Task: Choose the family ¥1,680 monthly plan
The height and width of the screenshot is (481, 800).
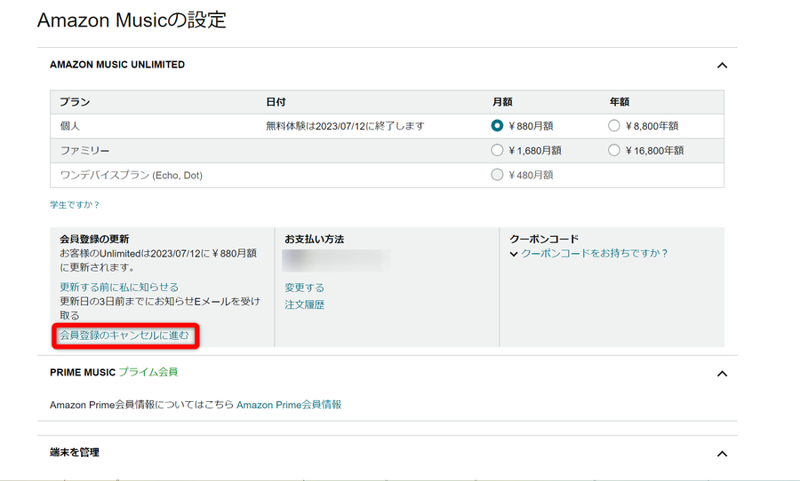Action: click(x=497, y=150)
